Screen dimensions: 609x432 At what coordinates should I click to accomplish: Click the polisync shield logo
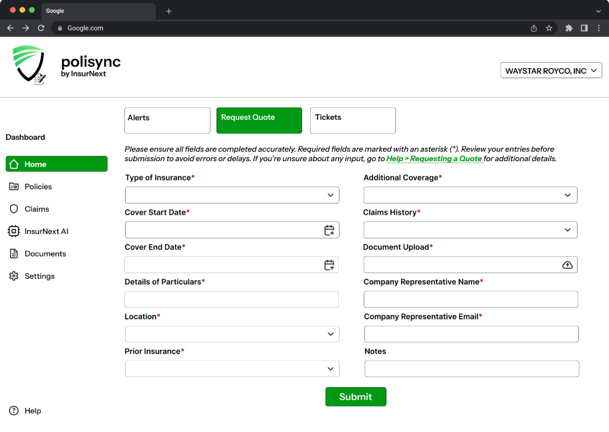29,65
